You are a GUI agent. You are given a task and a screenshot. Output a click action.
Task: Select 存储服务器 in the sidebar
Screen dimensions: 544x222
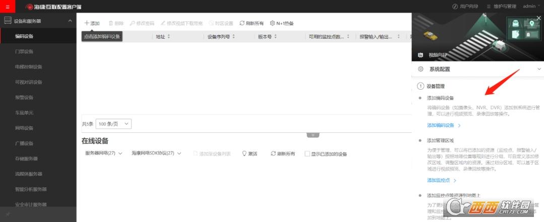point(38,159)
